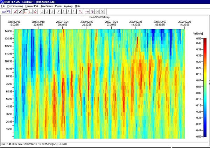Open the Help menu
210x148 pixels.
(77, 6)
